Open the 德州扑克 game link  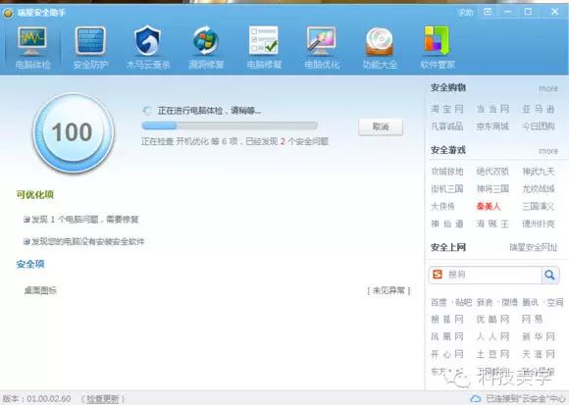539,224
